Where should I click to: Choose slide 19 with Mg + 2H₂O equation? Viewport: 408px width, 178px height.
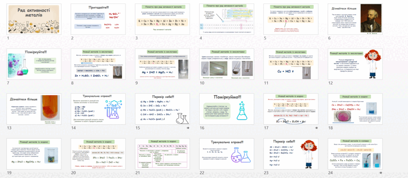point(34,154)
